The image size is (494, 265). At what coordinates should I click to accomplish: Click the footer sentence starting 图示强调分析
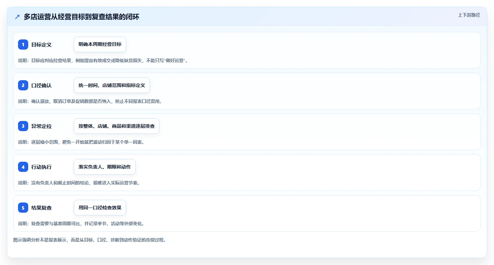89,240
